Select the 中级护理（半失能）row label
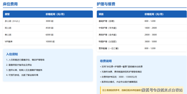This screenshot has width=187, height=94. [x=108, y=28]
